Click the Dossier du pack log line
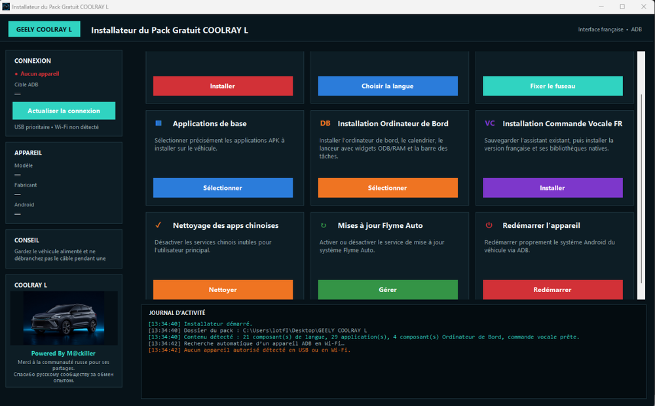Viewport: 655px width, 406px height. tap(257, 331)
